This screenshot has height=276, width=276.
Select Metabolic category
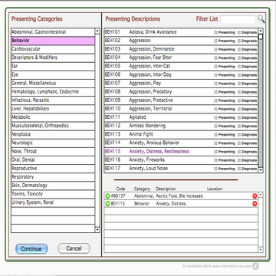[53, 117]
